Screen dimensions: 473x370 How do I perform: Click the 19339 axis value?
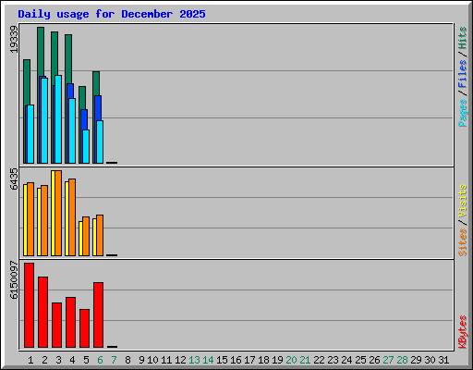pos(14,39)
